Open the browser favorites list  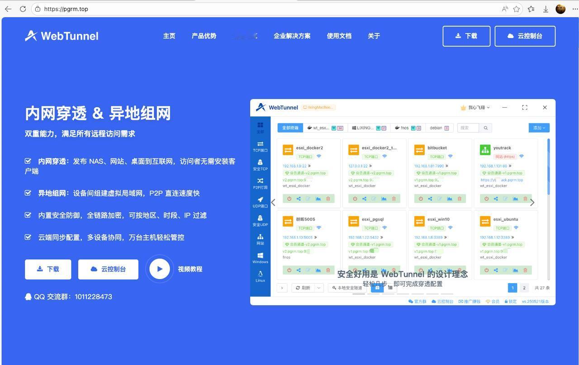(531, 9)
